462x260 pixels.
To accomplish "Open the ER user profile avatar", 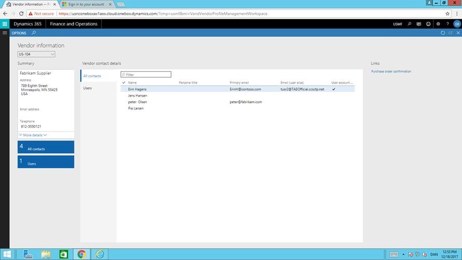I will point(457,24).
